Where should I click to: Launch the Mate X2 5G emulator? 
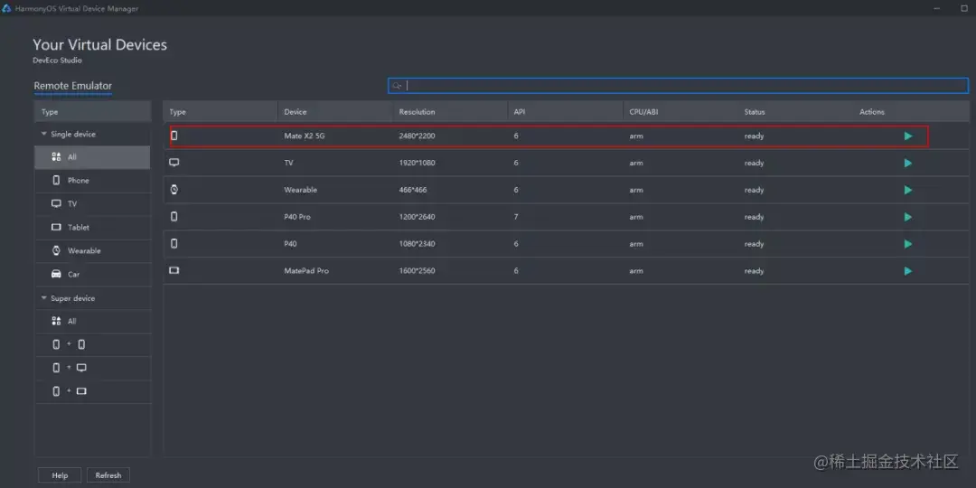pyautogui.click(x=908, y=136)
